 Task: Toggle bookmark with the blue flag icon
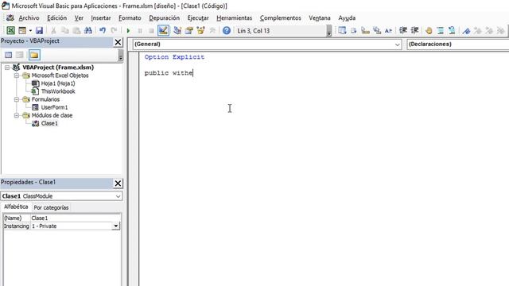(466, 30)
